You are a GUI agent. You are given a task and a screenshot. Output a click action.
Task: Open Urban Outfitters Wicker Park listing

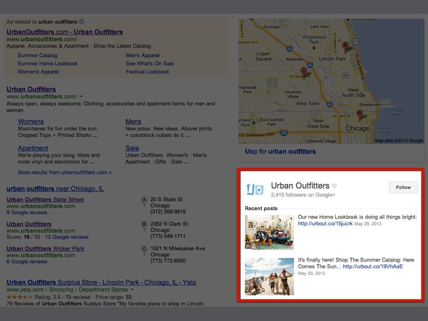click(45, 249)
